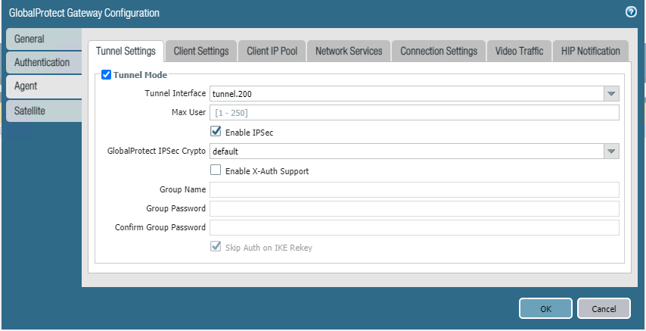646x331 pixels.
Task: Select the "GlobalProtect IPSec Crypto" label
Action: [x=156, y=151]
